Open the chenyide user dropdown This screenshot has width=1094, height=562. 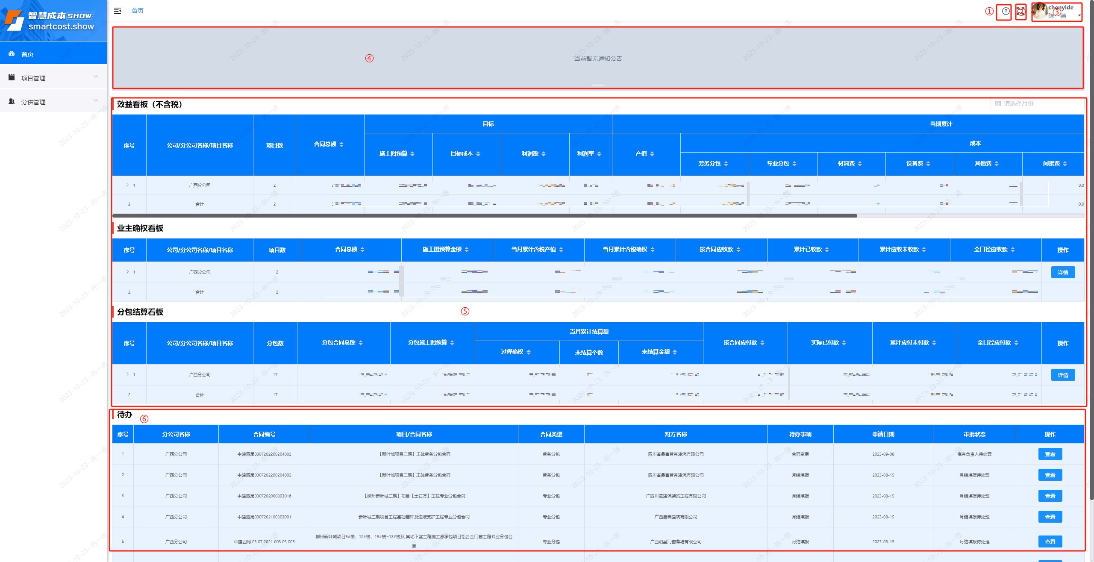click(x=1079, y=15)
